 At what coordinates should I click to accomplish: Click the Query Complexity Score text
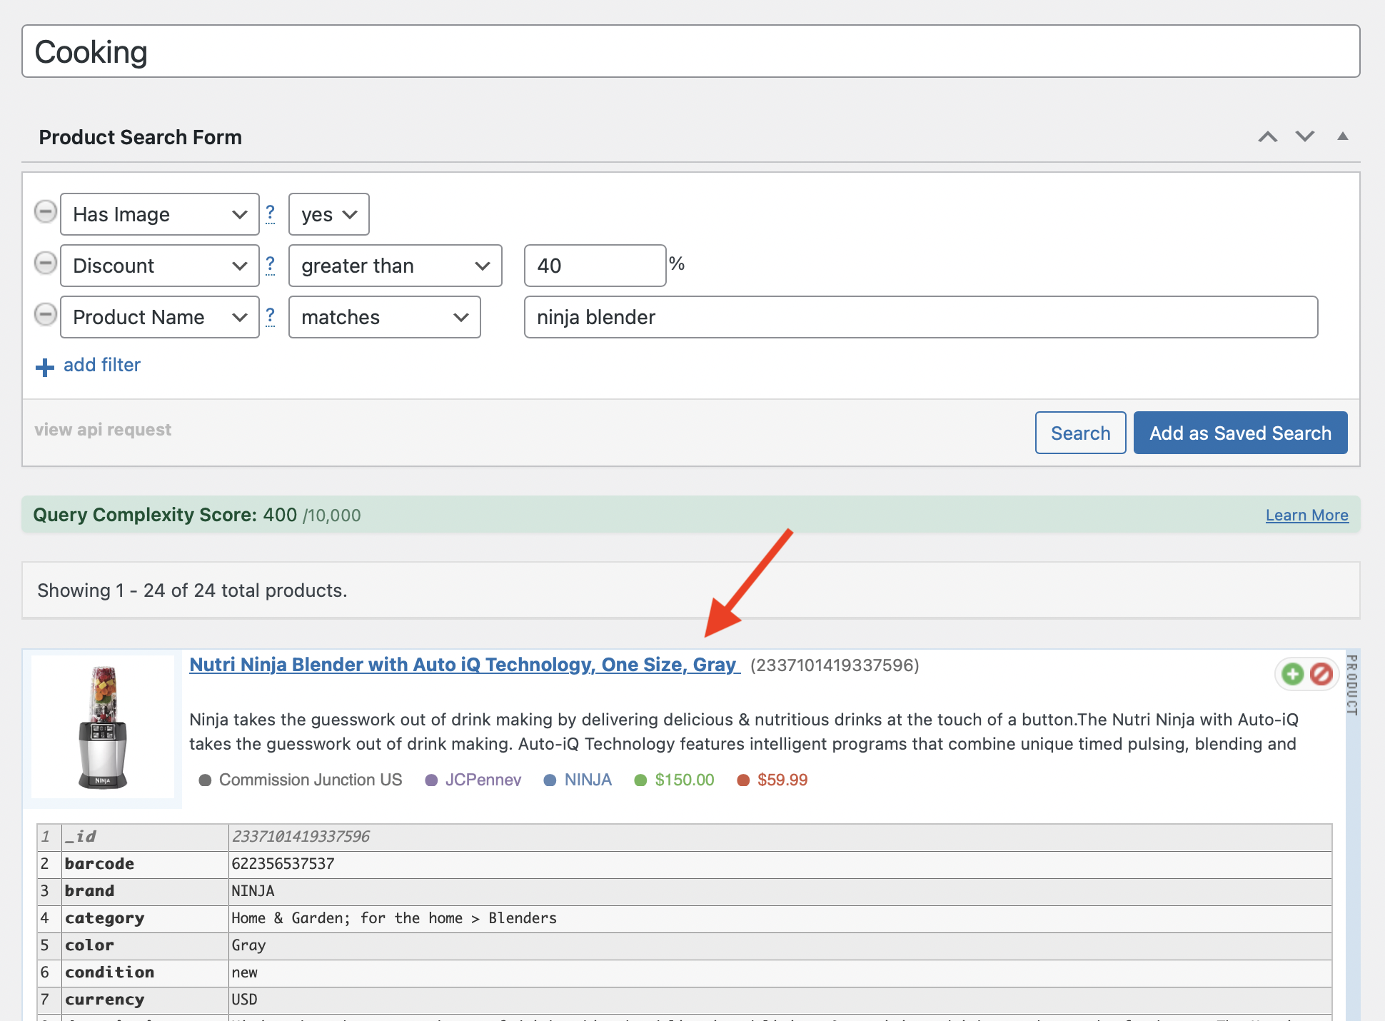coord(196,515)
